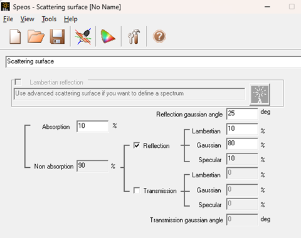
Task: Click the Reflection gaussian angle label
Action: (x=189, y=115)
